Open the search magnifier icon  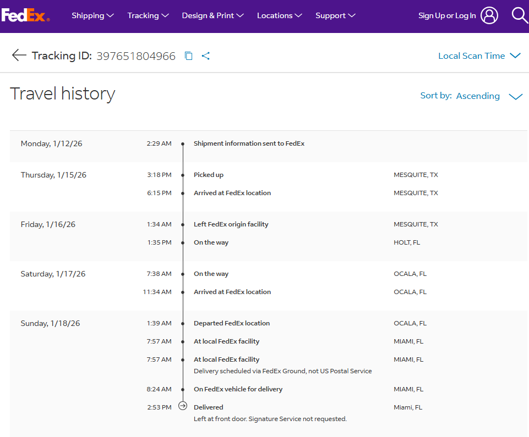[520, 15]
